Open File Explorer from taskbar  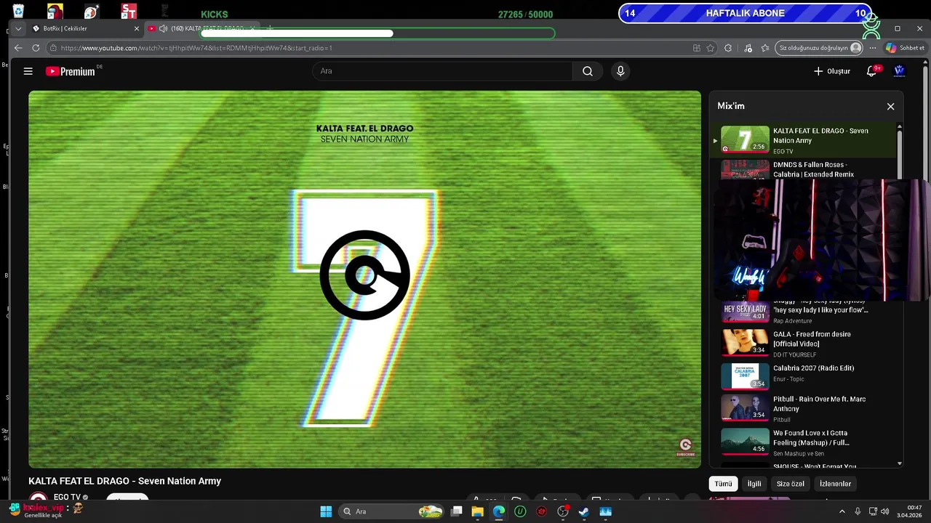click(478, 511)
